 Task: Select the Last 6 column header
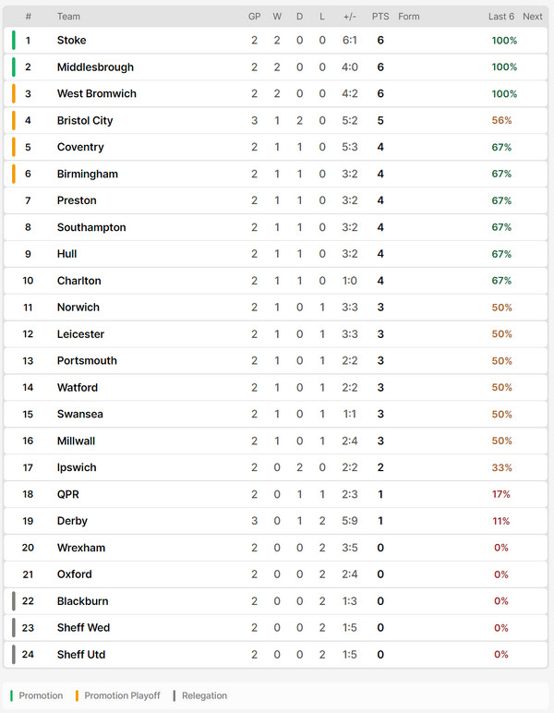pyautogui.click(x=501, y=17)
